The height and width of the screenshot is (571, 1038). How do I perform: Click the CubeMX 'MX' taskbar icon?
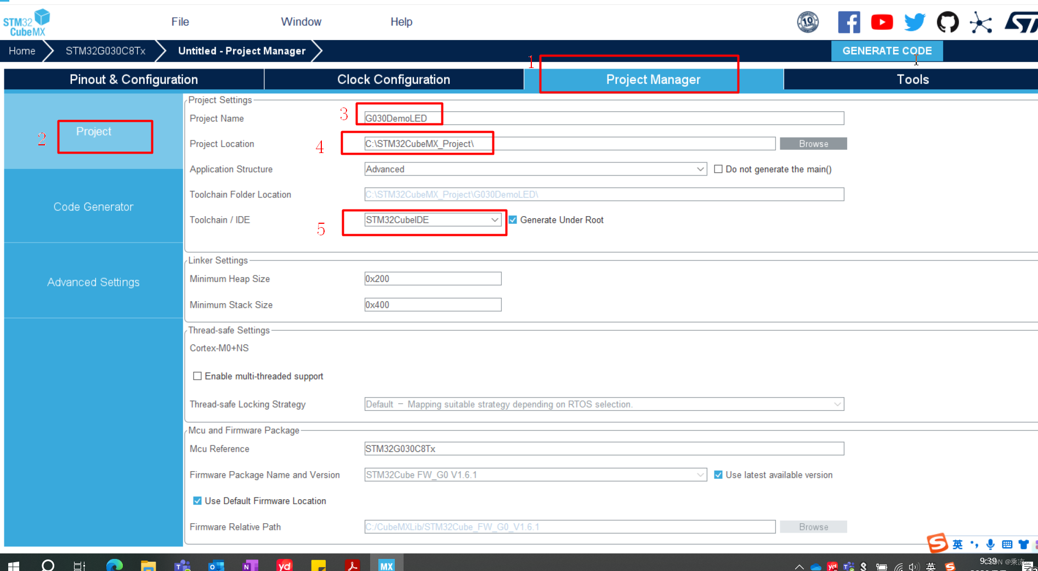point(387,565)
